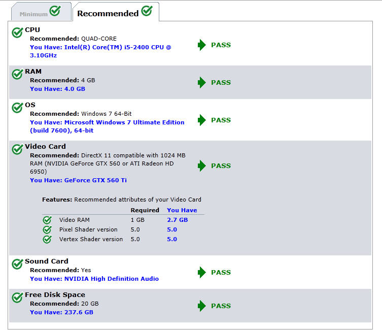Viewport: 382px width, 330px height.
Task: Click the Free Disk Space checkmark icon
Action: point(17,298)
